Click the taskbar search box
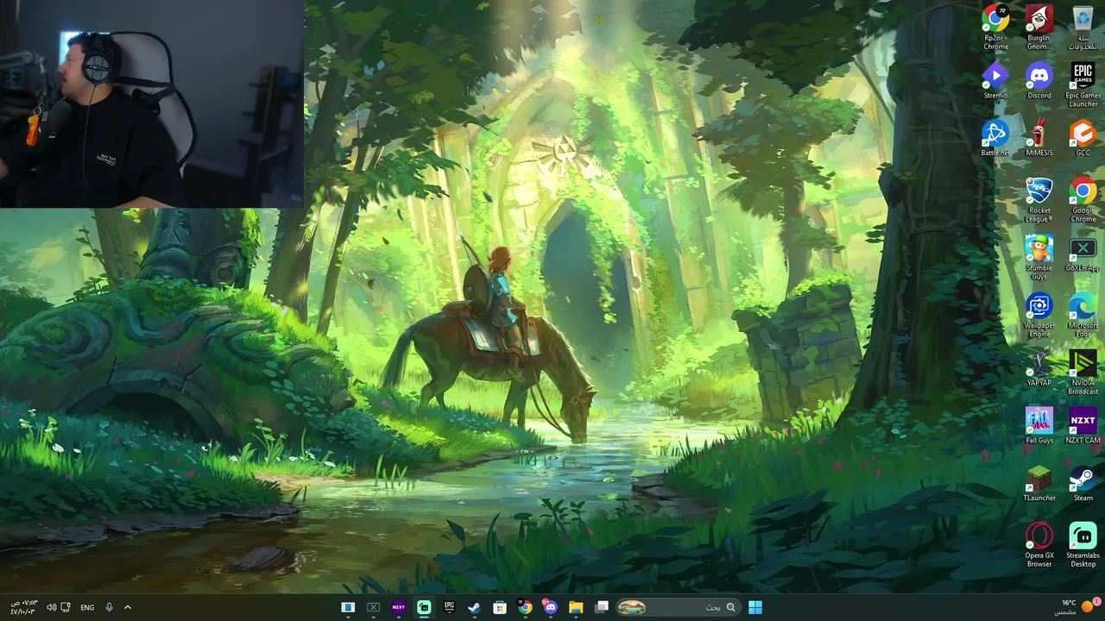This screenshot has width=1105, height=621. pyautogui.click(x=677, y=607)
